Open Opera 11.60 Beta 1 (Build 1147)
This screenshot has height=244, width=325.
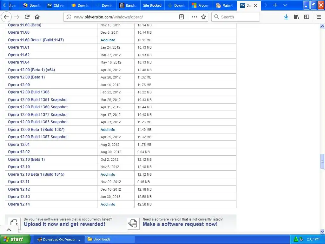pos(36,40)
